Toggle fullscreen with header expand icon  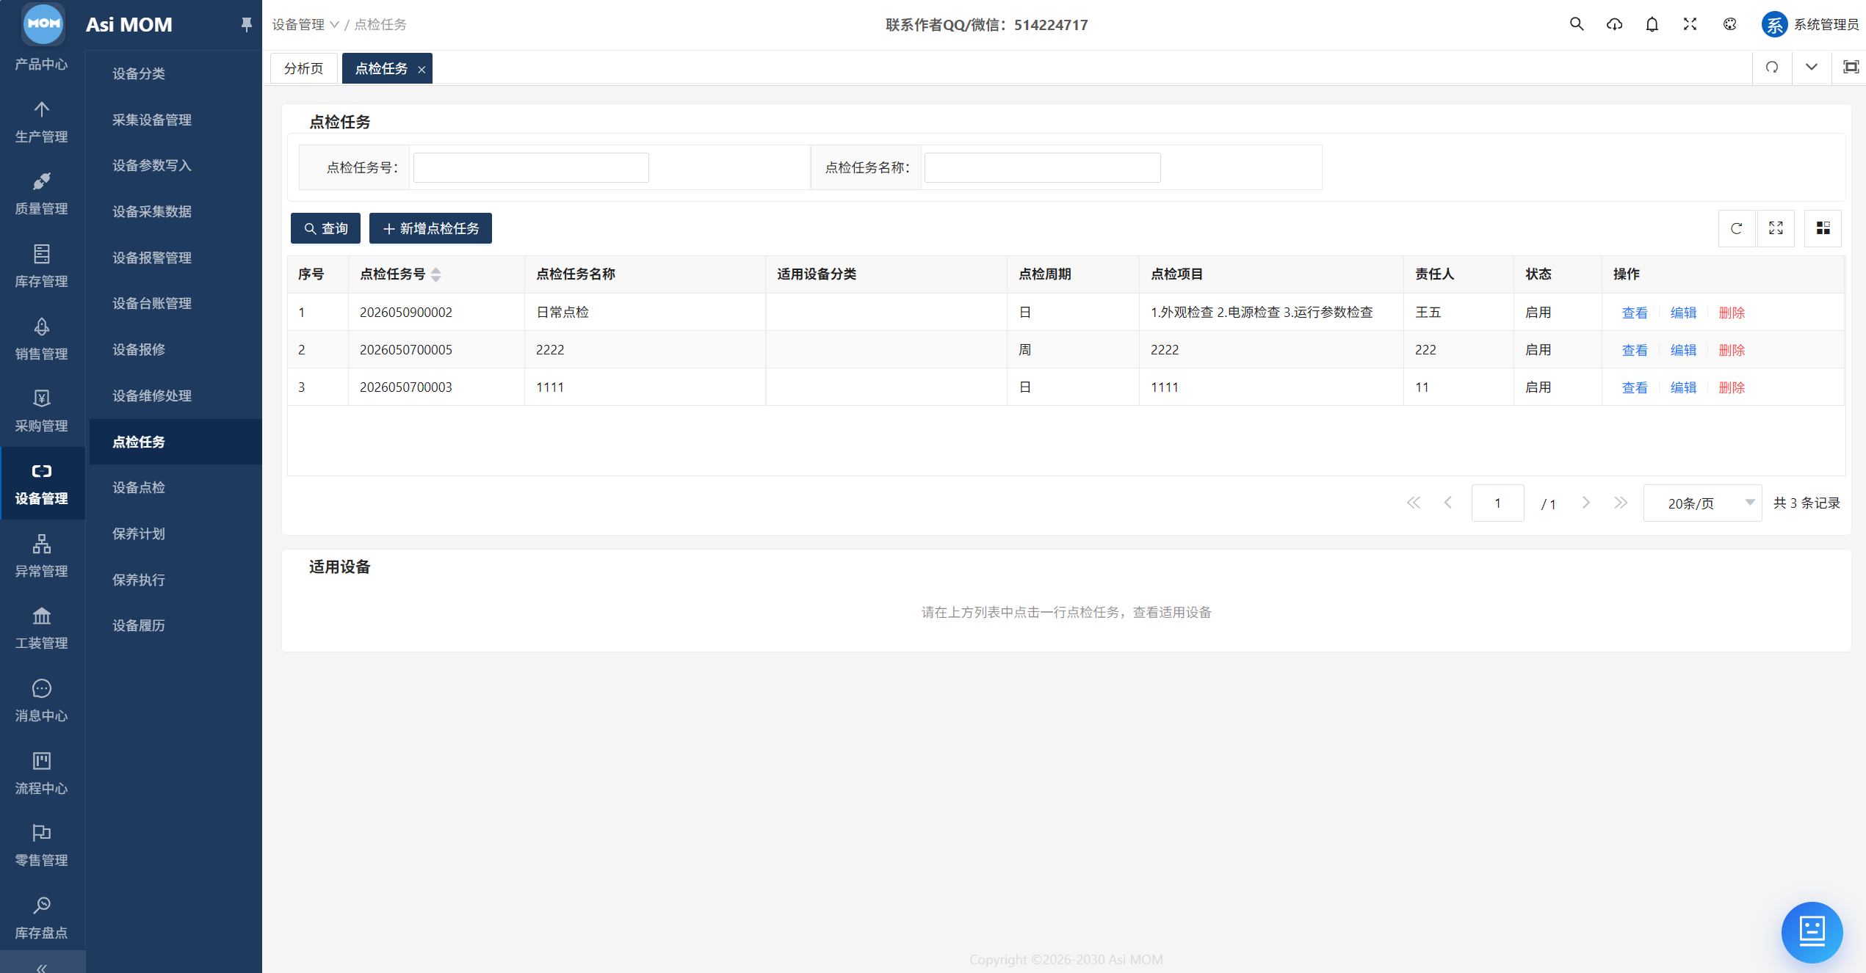pos(1690,24)
